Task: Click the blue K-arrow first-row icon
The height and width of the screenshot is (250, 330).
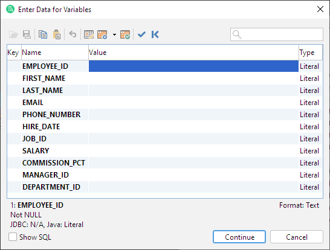Action: pyautogui.click(x=155, y=34)
